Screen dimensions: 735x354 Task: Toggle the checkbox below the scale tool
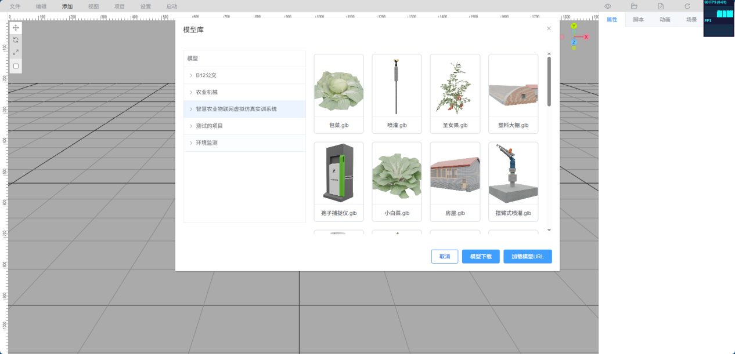pyautogui.click(x=16, y=66)
